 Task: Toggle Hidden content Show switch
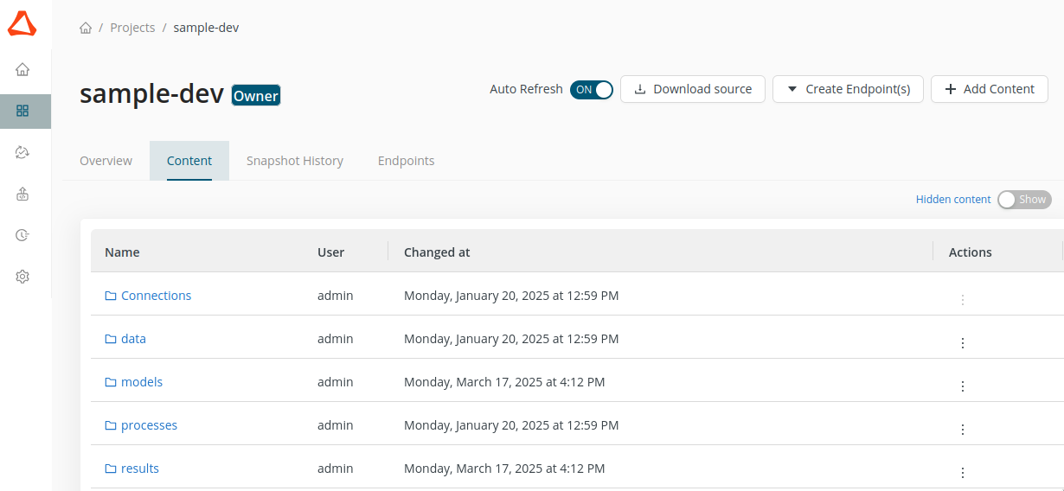(1023, 200)
